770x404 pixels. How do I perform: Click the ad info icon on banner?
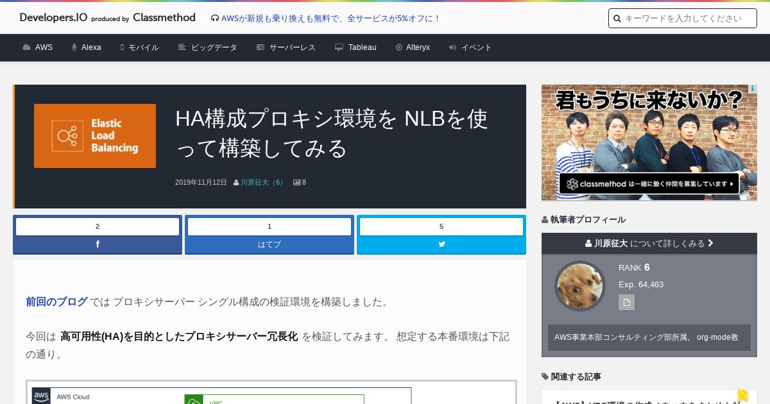pos(753,89)
